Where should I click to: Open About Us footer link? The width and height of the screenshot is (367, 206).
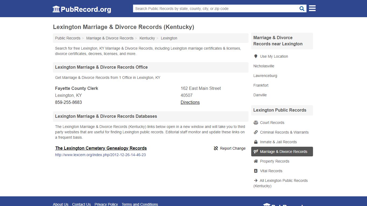[61, 204]
